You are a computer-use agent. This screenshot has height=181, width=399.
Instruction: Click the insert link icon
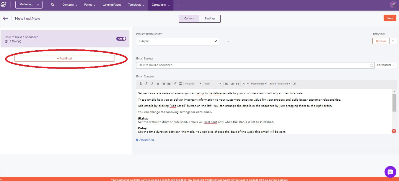pos(175,84)
